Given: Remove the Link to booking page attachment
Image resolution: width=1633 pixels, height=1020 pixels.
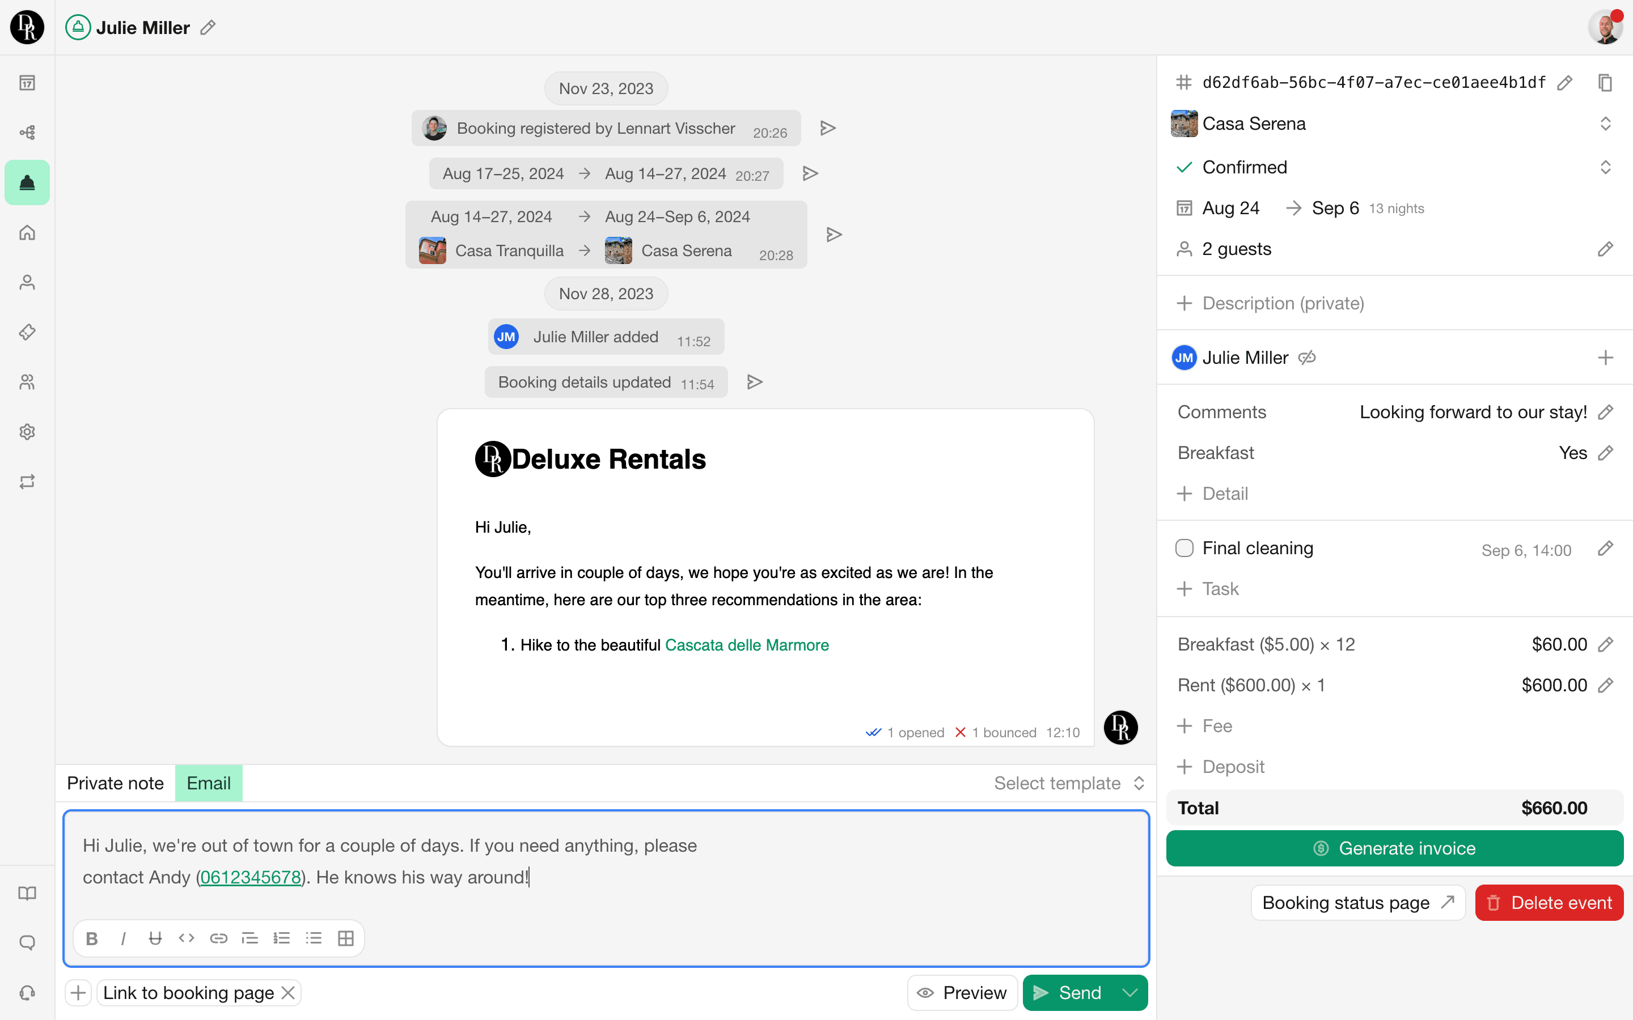Looking at the screenshot, I should point(288,993).
